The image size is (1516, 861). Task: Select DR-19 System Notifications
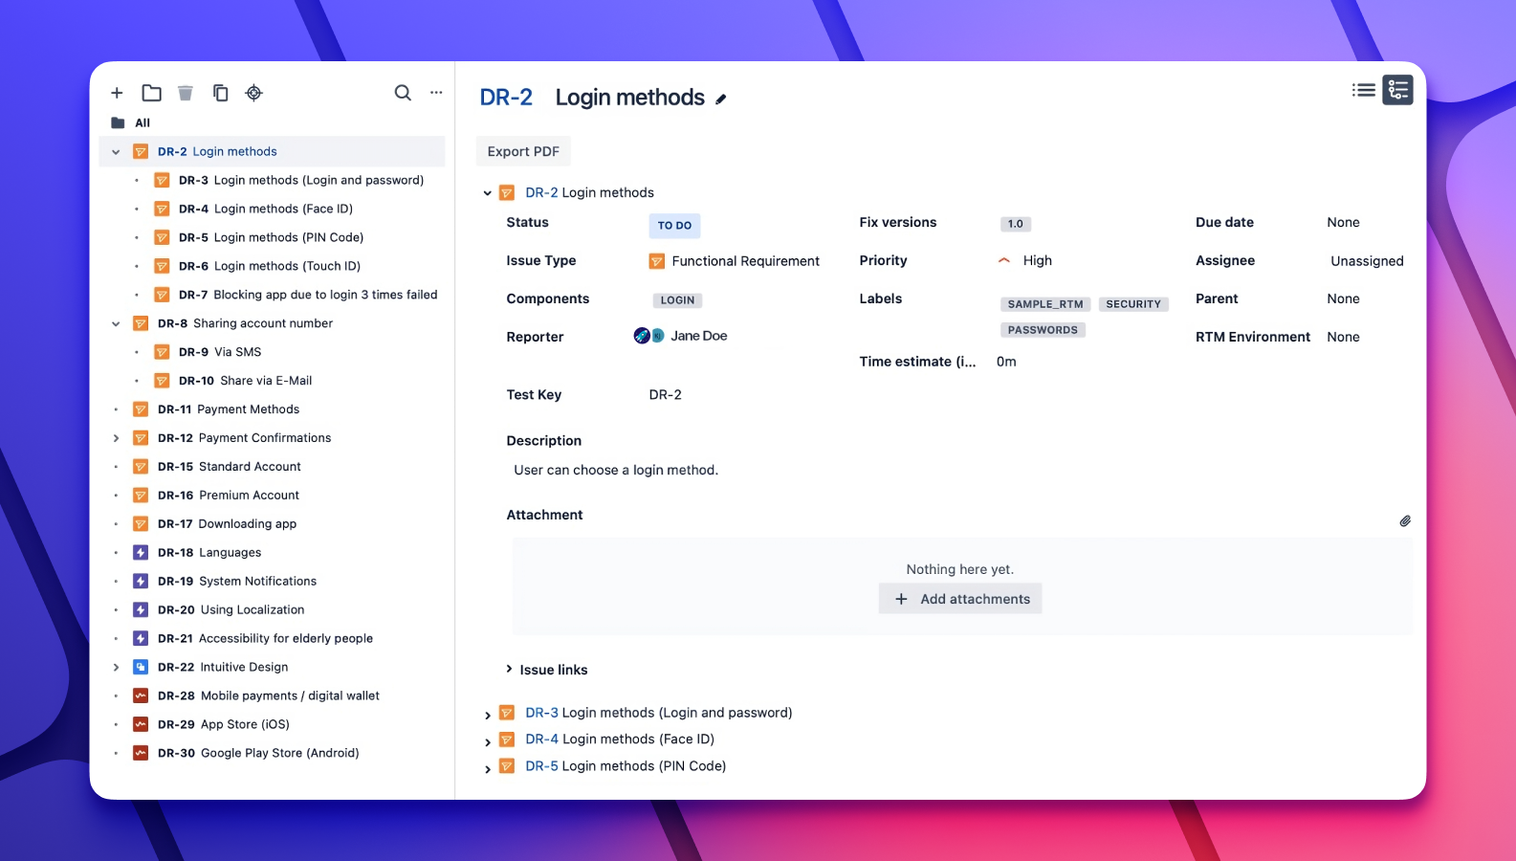click(237, 581)
